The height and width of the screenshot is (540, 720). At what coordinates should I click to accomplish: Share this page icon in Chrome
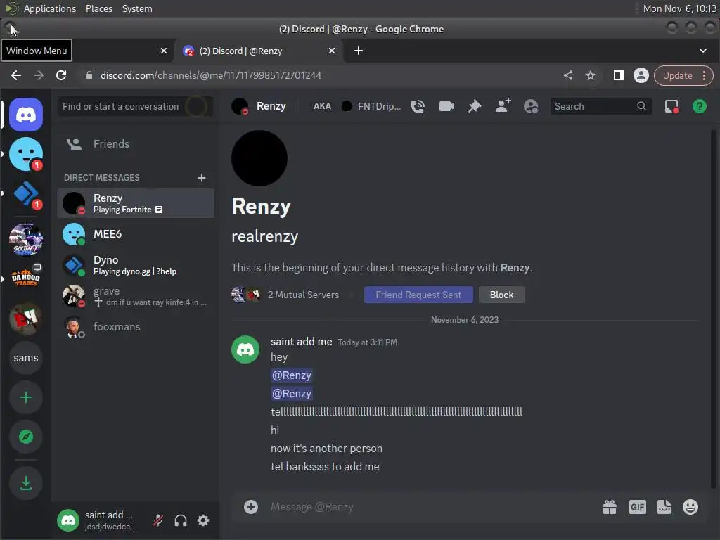click(568, 75)
